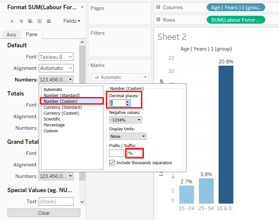The height and width of the screenshot is (220, 279).
Task: Click the SUM(Labour Force) pill on Rows
Action: pyautogui.click(x=235, y=20)
